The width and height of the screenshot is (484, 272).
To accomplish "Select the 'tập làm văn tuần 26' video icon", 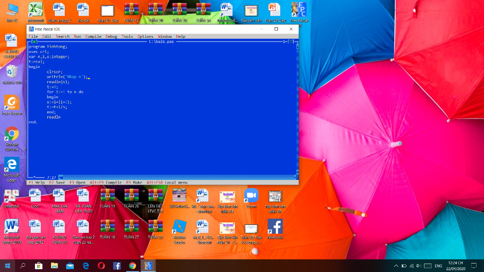I will 275,202.
